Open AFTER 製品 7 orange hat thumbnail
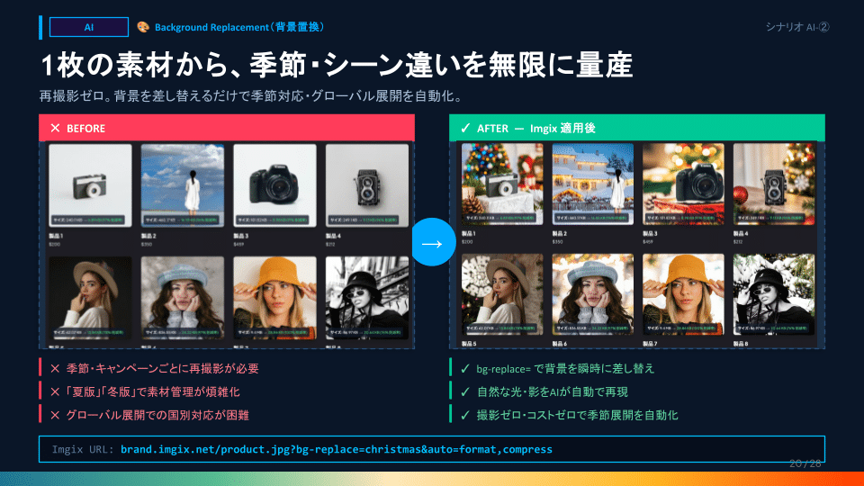This screenshot has width=864, height=486. coord(683,294)
